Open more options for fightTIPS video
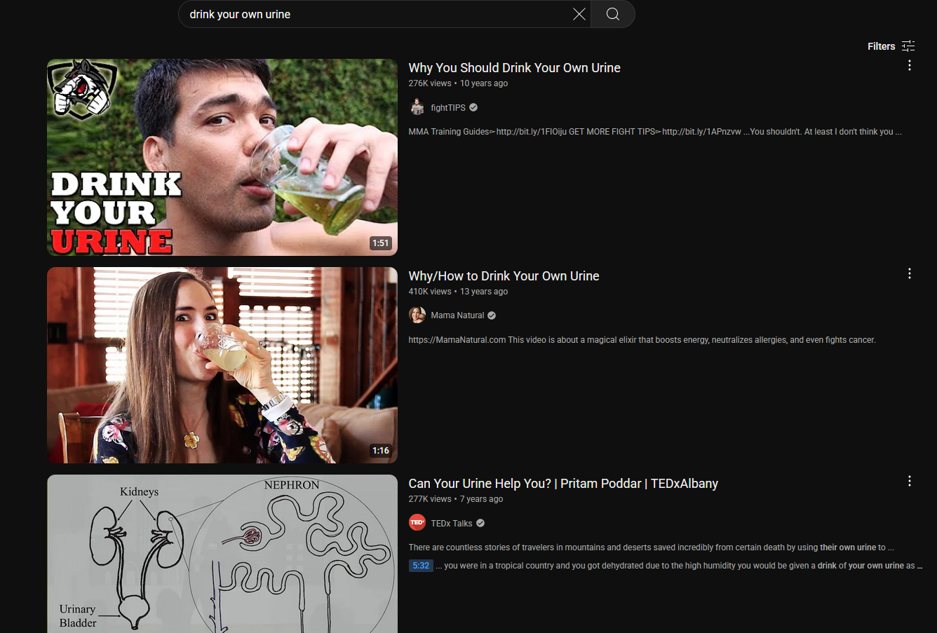This screenshot has width=937, height=633. tap(910, 65)
